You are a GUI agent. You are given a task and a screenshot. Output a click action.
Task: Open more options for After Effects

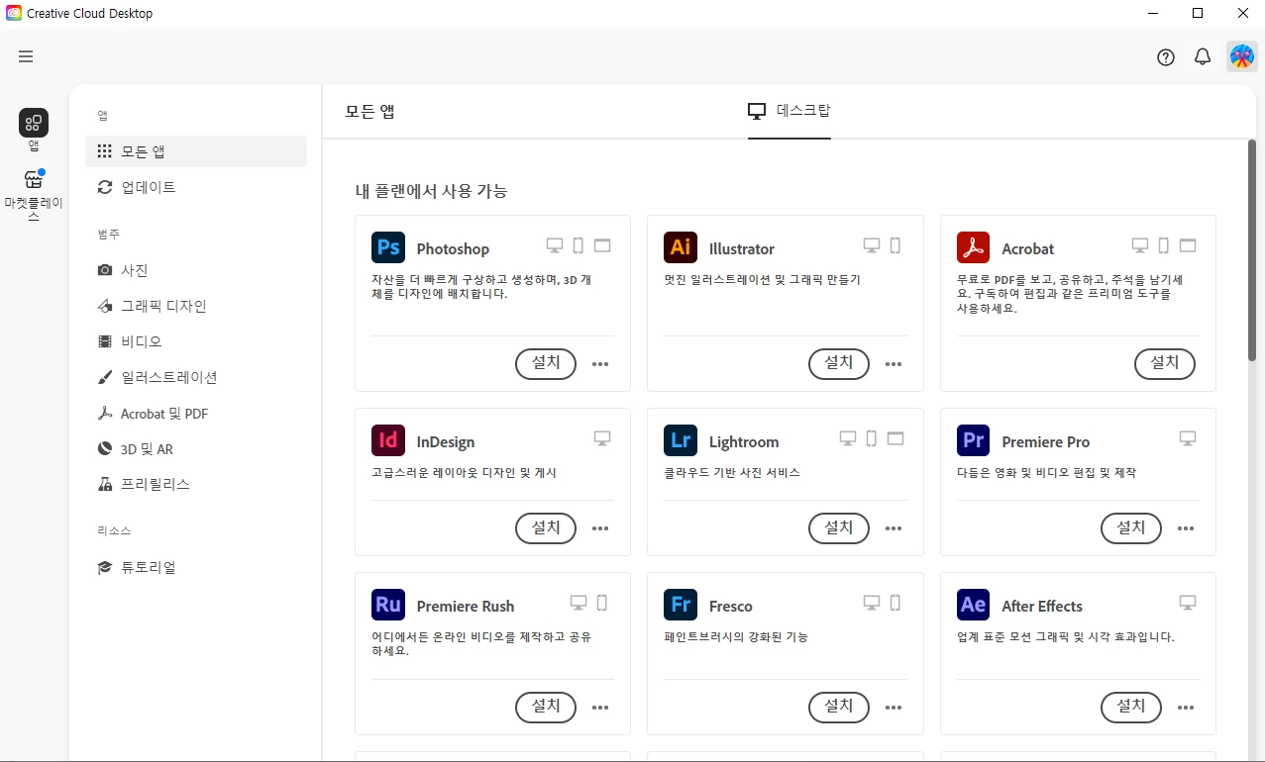[x=1186, y=708]
